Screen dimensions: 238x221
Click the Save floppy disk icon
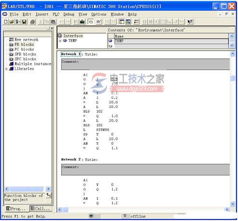[x=24, y=22]
